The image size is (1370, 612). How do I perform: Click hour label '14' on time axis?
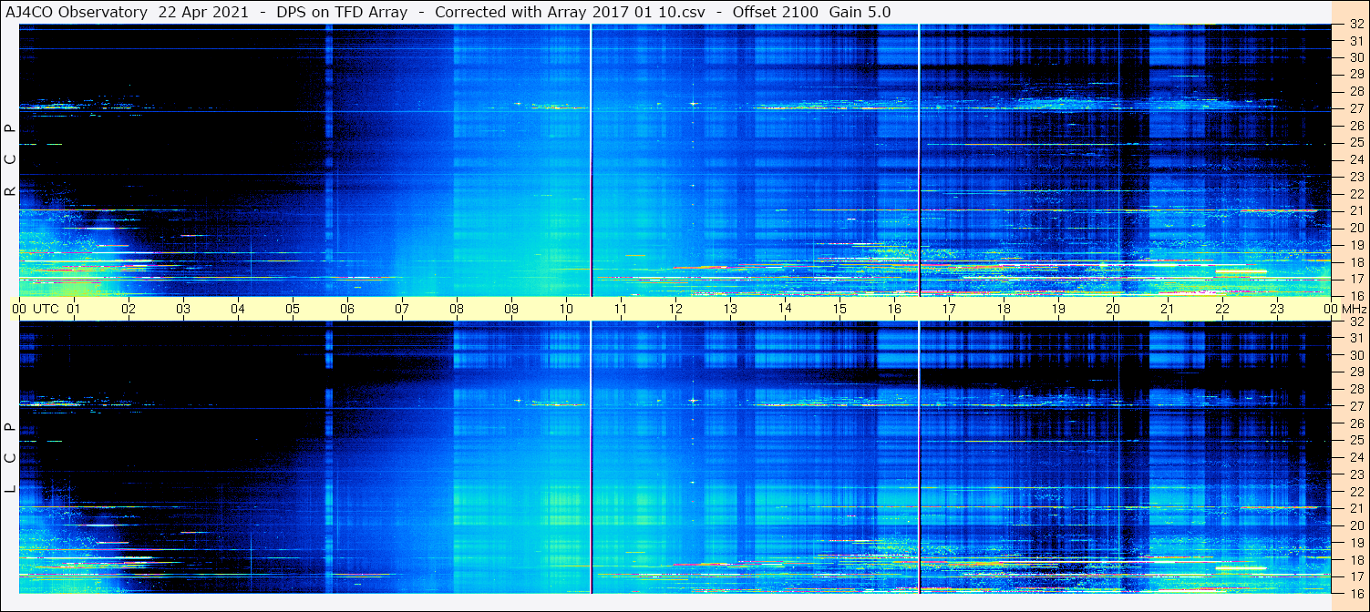click(x=785, y=308)
